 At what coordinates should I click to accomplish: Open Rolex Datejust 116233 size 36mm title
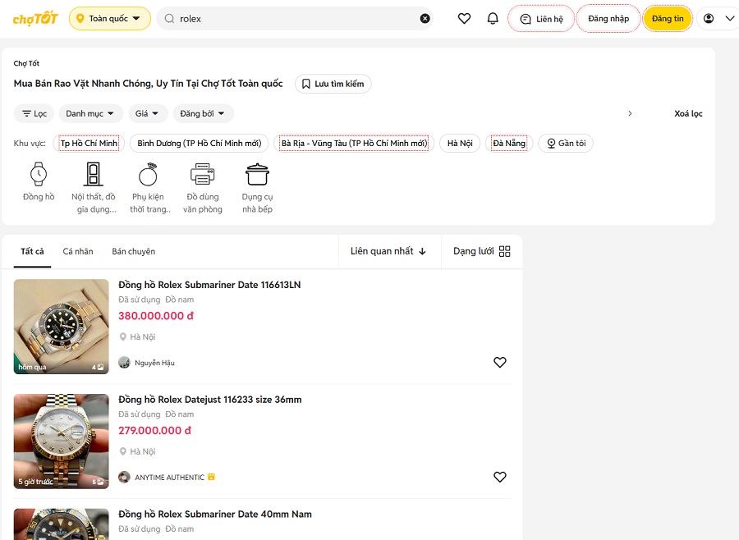(209, 400)
